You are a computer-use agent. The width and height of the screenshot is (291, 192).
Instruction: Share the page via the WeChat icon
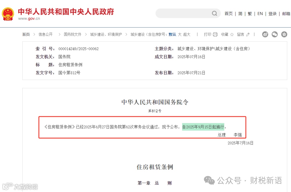click(275, 34)
